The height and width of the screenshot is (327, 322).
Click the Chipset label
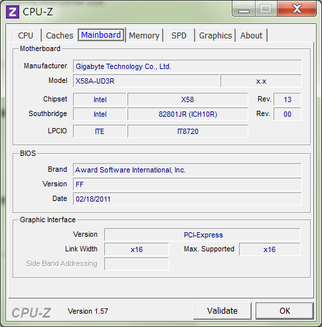pos(55,99)
